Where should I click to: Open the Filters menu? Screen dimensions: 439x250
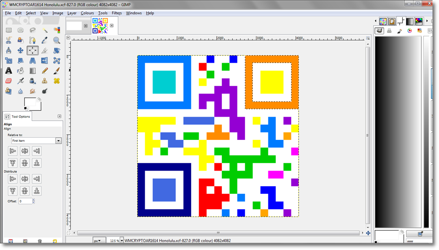coord(117,13)
